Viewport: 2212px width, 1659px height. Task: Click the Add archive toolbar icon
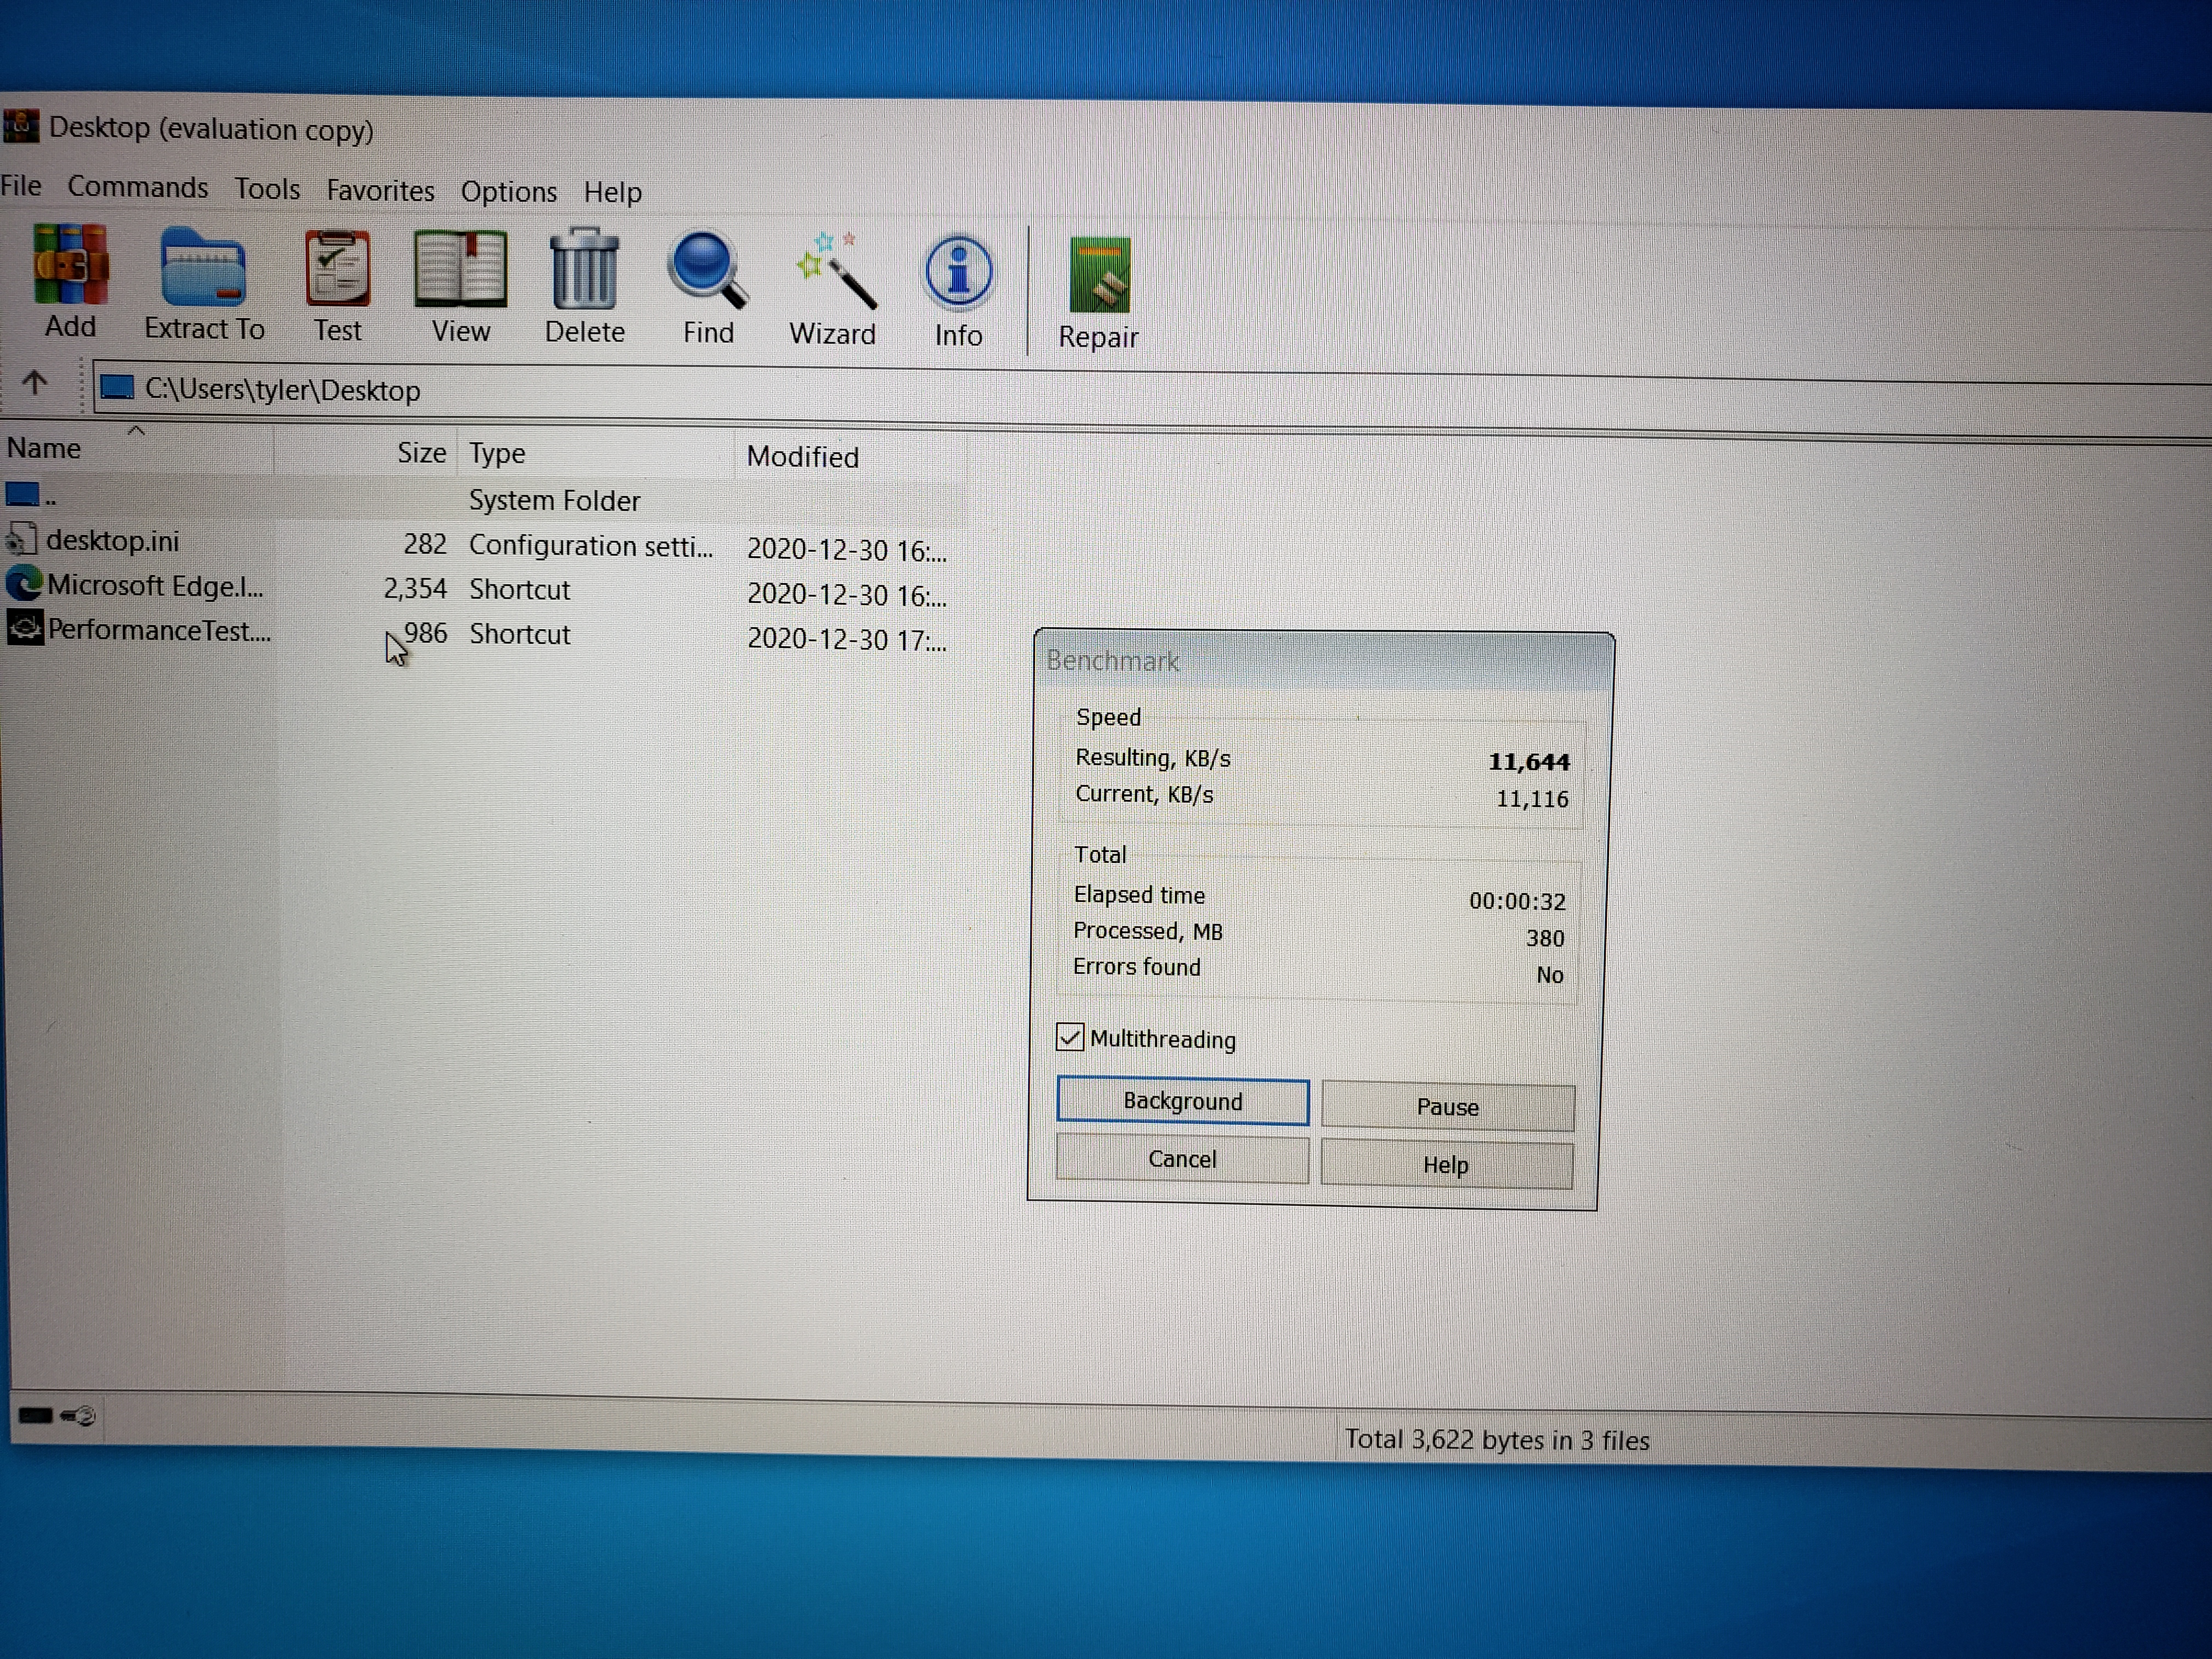click(x=70, y=265)
